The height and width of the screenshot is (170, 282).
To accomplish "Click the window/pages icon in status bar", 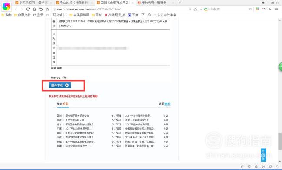I will tap(270, 167).
